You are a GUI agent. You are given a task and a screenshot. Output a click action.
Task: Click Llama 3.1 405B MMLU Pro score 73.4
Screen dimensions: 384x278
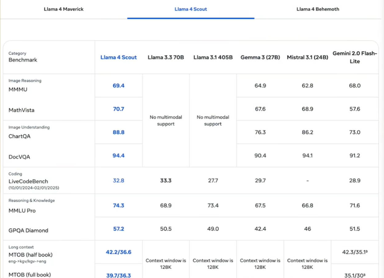point(213,206)
